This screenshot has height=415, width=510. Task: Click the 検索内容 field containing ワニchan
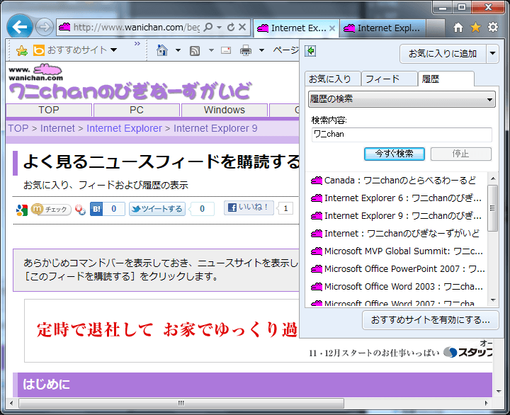coord(402,135)
